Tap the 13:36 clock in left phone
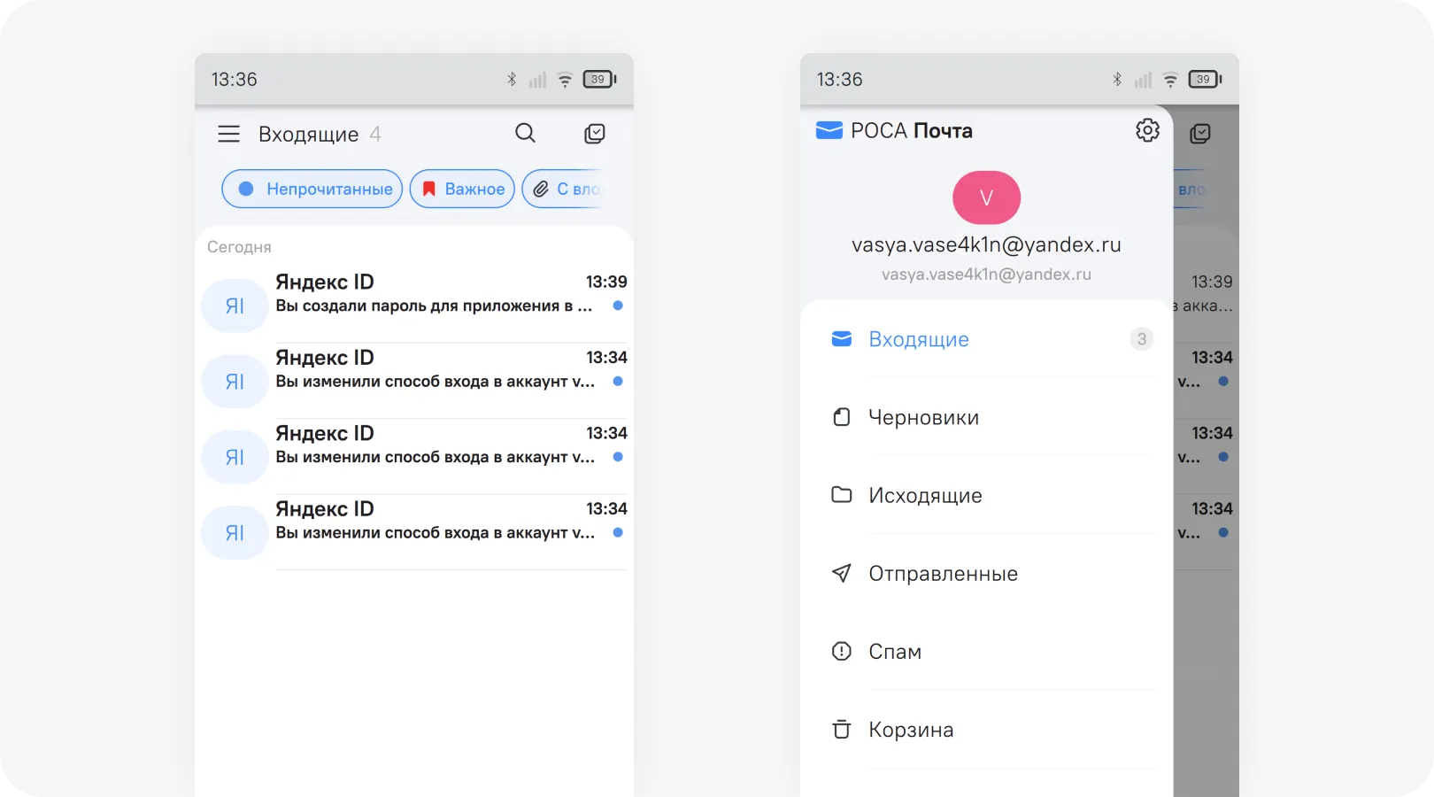This screenshot has width=1434, height=797. point(234,80)
